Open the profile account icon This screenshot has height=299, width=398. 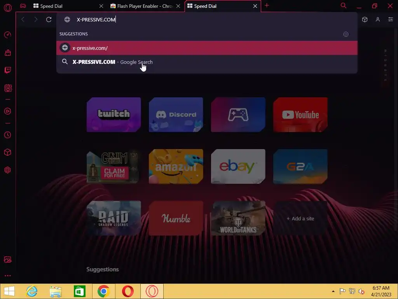pyautogui.click(x=378, y=19)
